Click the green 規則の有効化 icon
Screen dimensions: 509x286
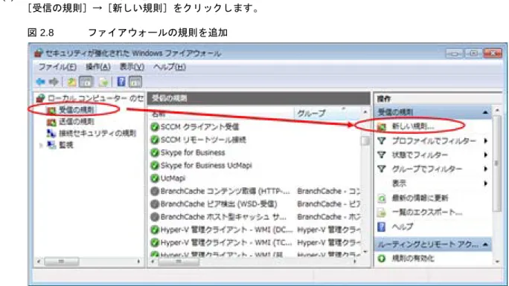(382, 259)
